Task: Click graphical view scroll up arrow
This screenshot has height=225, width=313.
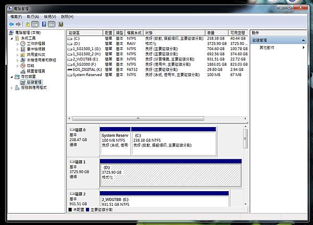Action: coord(246,127)
